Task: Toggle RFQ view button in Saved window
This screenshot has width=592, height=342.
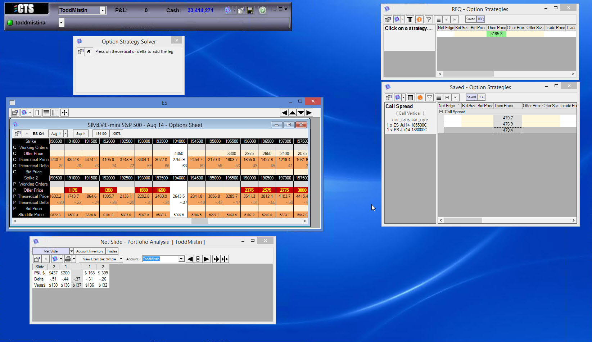Action: (x=482, y=97)
